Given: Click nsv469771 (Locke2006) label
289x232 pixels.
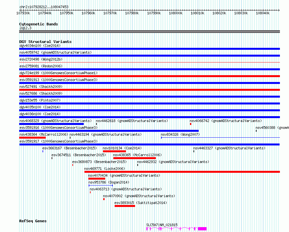Looking at the screenshot, I should [105, 169].
